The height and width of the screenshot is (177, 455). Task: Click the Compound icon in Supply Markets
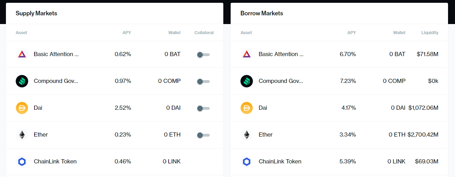[x=22, y=81]
